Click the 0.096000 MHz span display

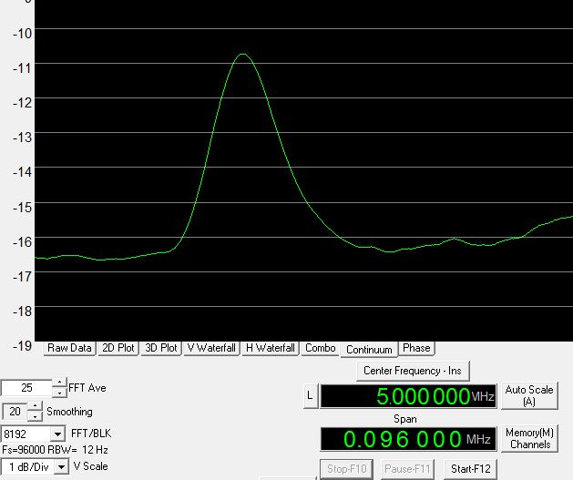click(408, 439)
